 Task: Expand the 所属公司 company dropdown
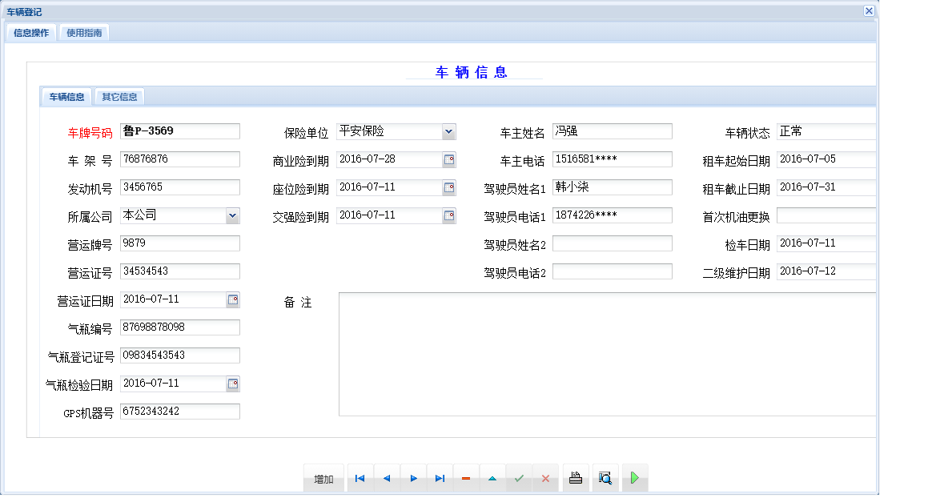pyautogui.click(x=232, y=215)
